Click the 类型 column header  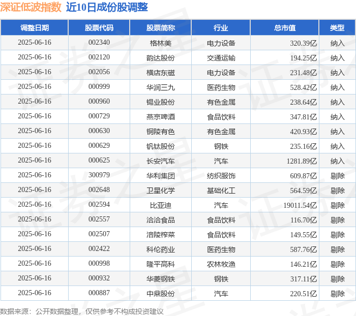pos(337,27)
